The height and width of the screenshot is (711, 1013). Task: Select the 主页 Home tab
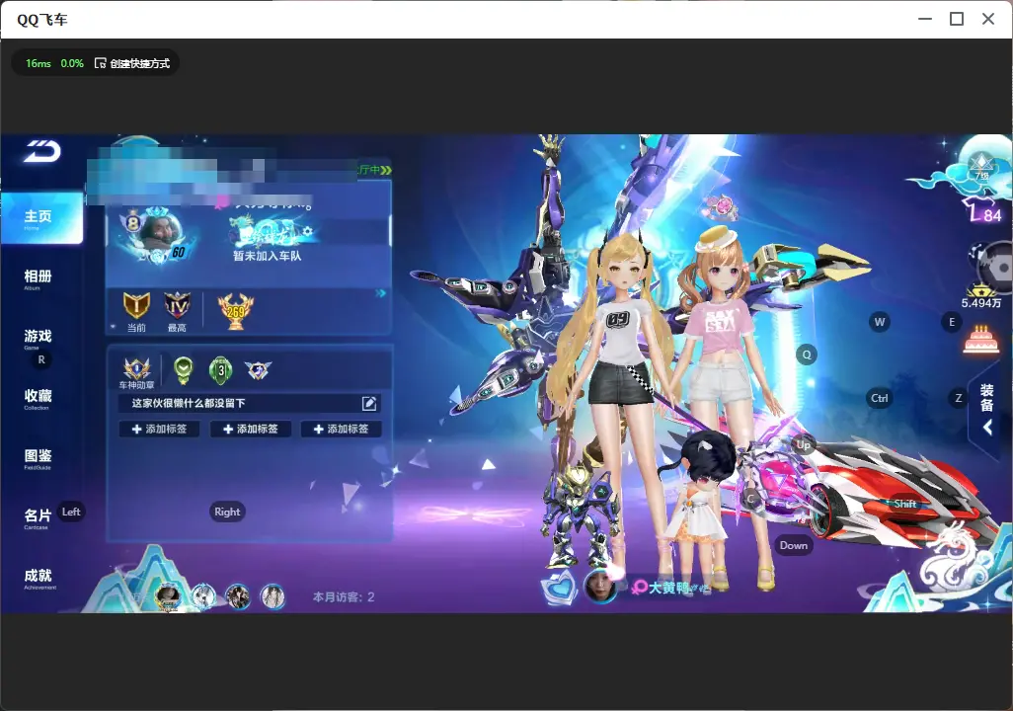tap(41, 218)
